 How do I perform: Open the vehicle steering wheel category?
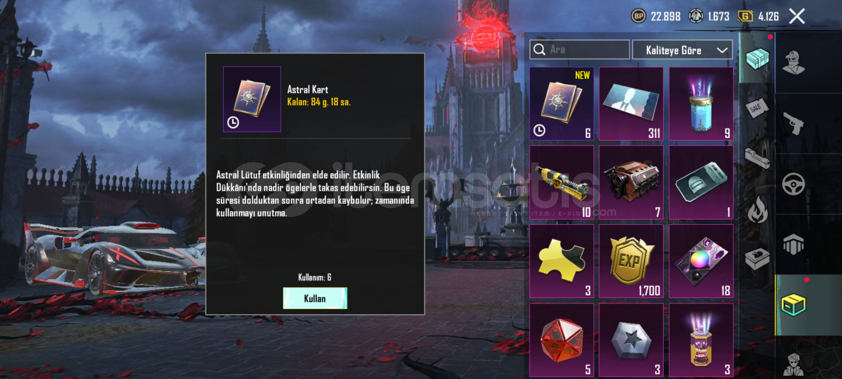pyautogui.click(x=794, y=184)
